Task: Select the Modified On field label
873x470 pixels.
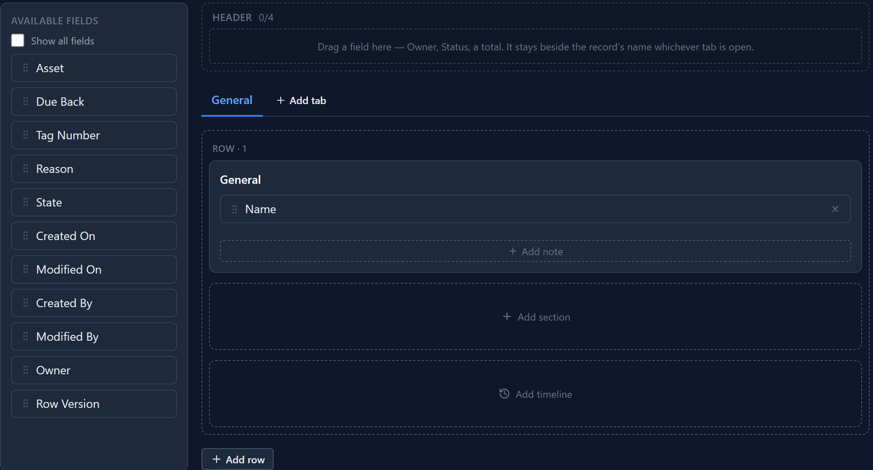Action: 69,269
